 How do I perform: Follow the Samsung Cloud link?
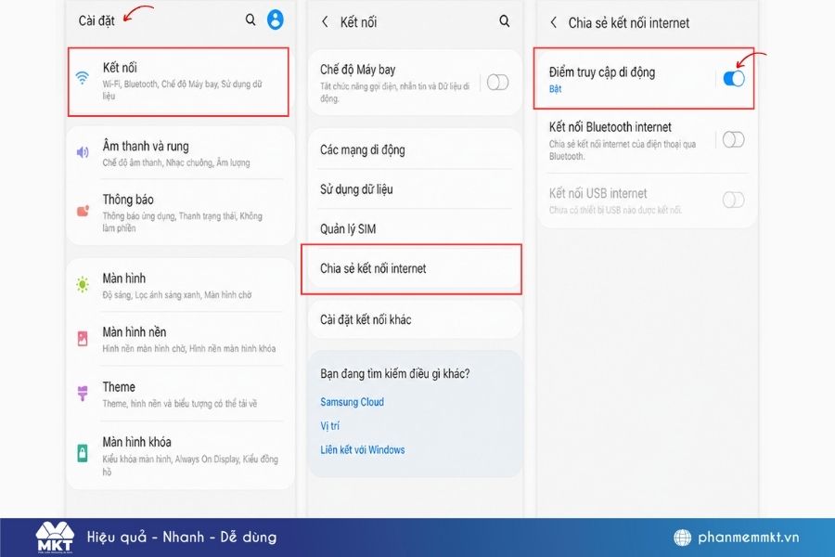click(x=352, y=402)
